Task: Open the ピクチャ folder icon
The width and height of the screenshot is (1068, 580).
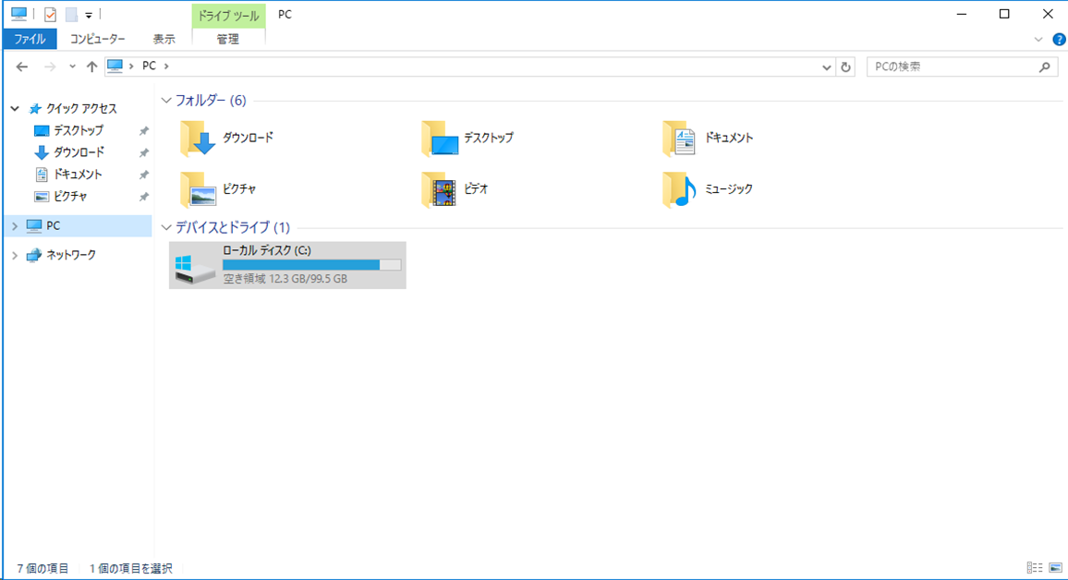Action: point(198,189)
